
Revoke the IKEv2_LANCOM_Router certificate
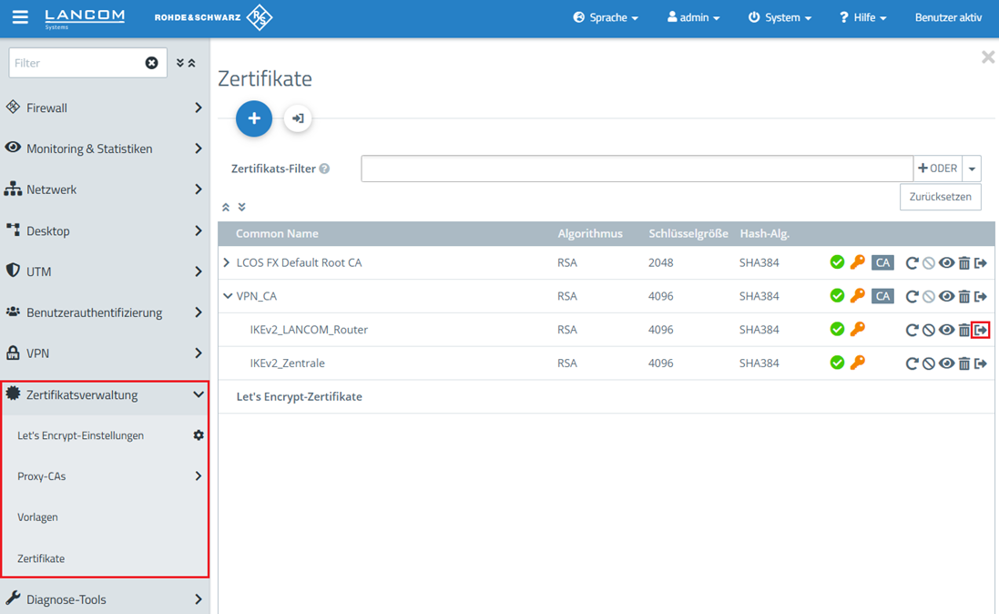(x=929, y=330)
